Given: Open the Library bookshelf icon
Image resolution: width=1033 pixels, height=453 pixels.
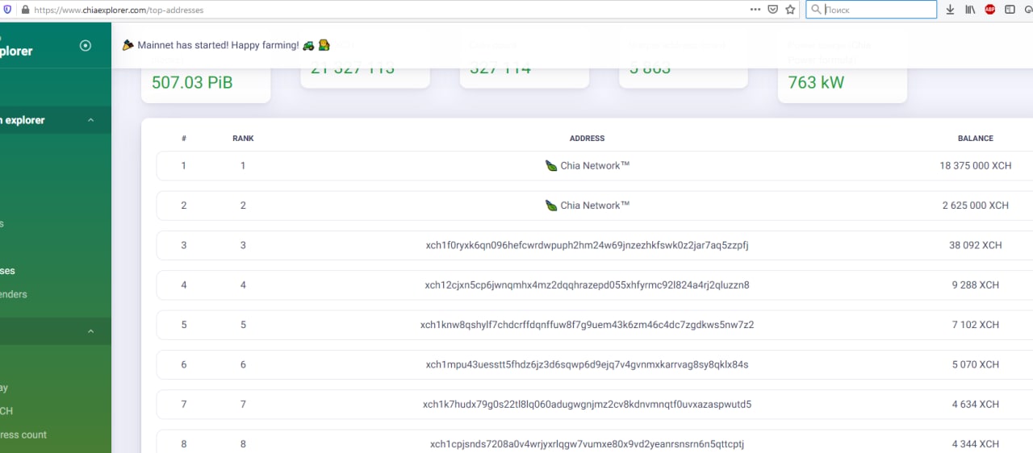Looking at the screenshot, I should pos(970,10).
